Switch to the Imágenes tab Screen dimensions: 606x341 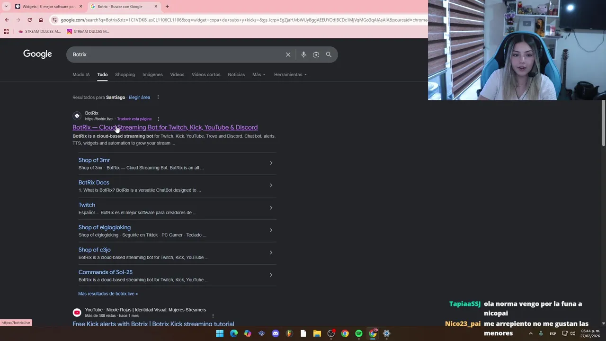[x=152, y=74]
